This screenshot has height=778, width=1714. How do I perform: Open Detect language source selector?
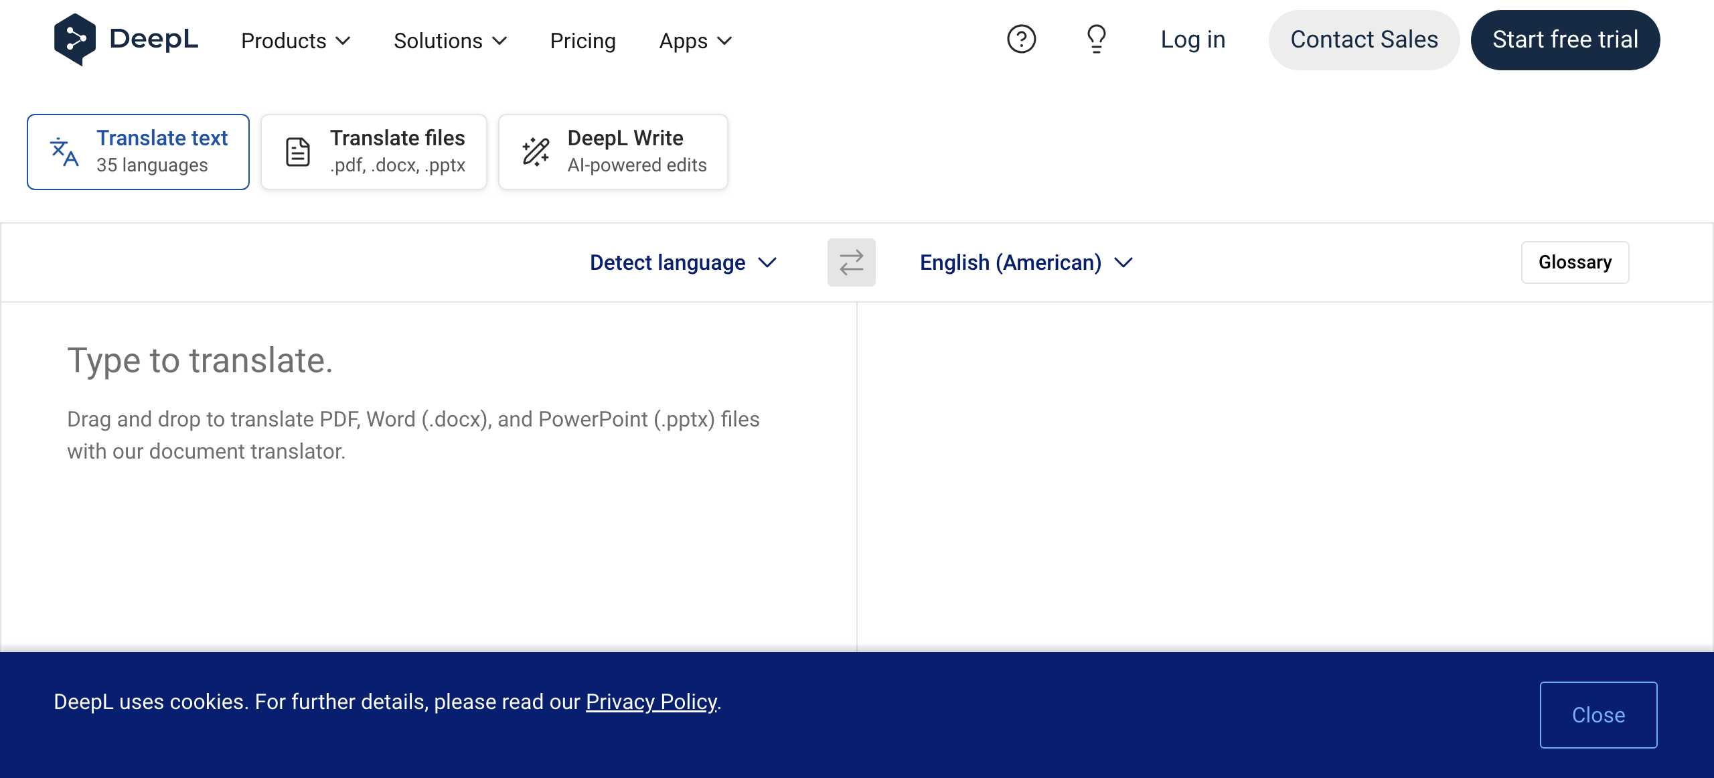[683, 262]
